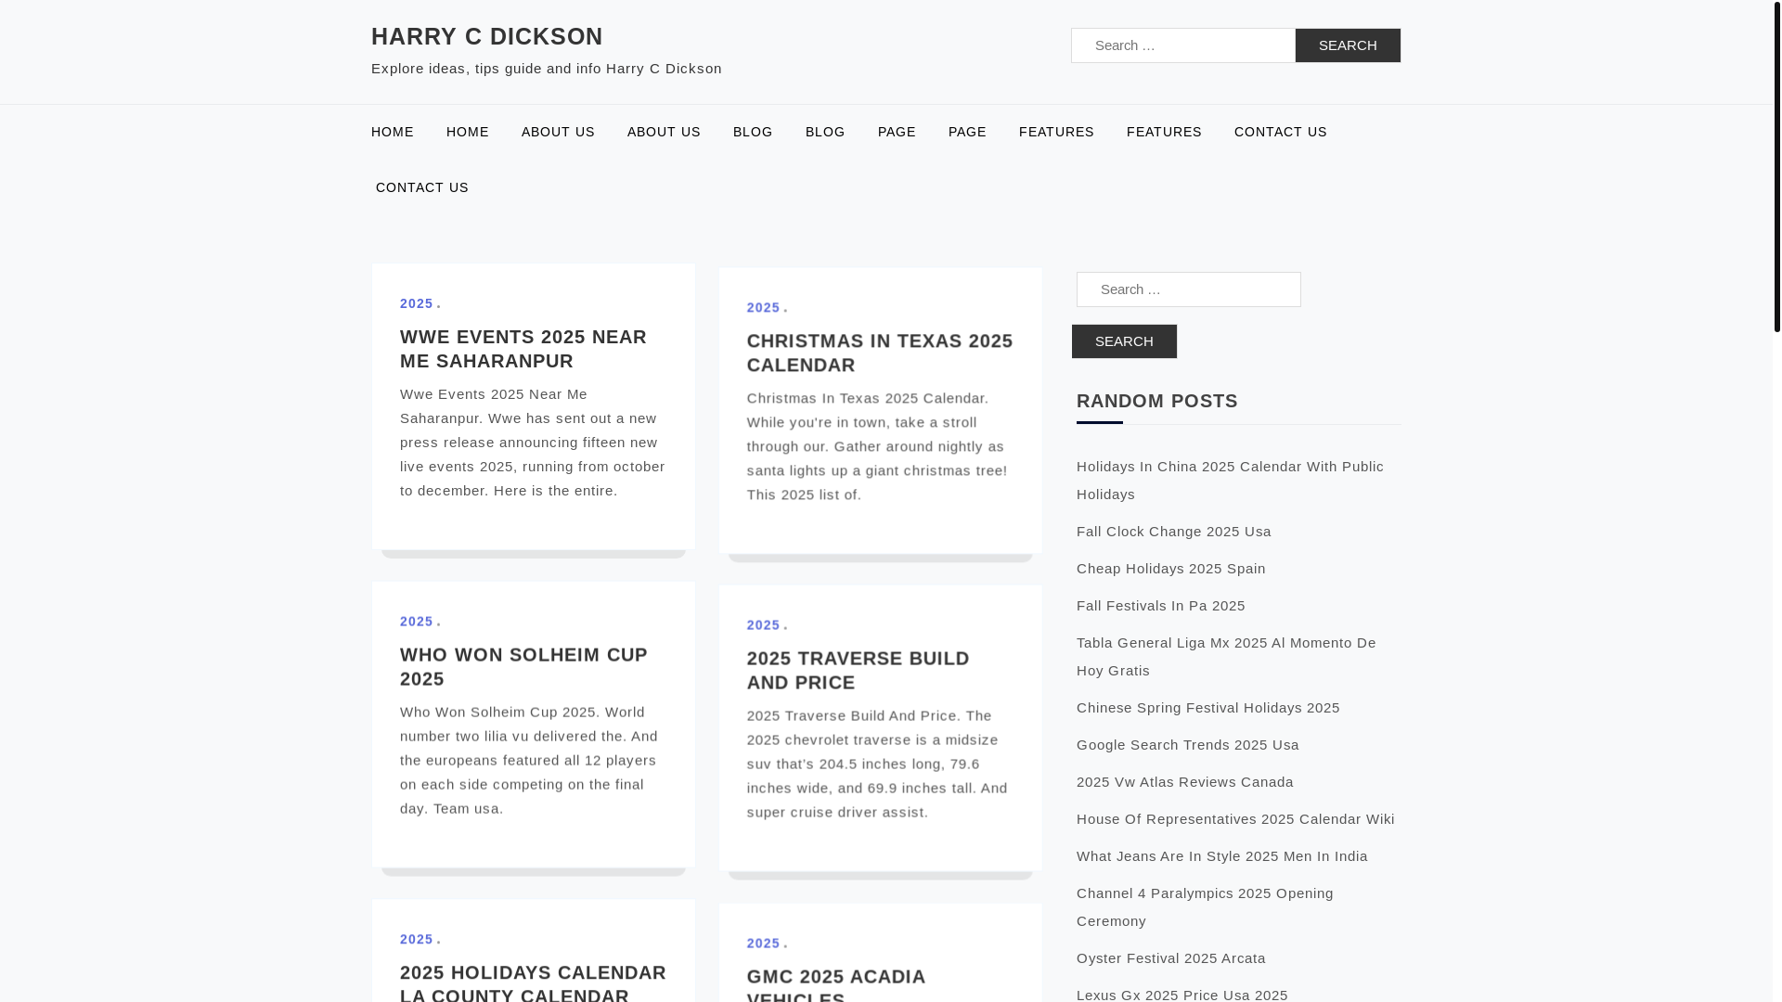Click the Who Won Solheim Cup excerpt paragraph
The height and width of the screenshot is (1002, 1782).
pos(529,761)
